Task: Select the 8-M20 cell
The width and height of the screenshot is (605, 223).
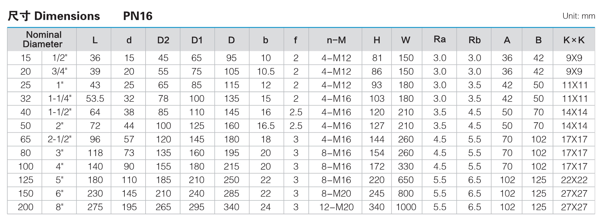Action: 336,194
